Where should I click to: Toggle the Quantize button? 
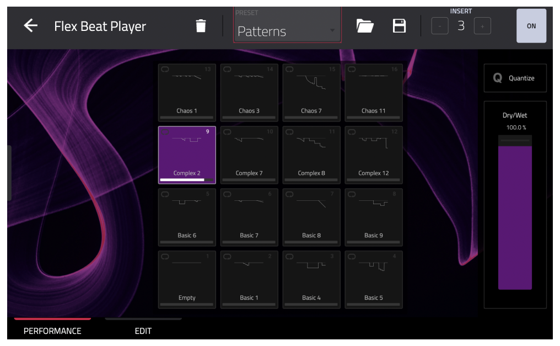pos(515,78)
